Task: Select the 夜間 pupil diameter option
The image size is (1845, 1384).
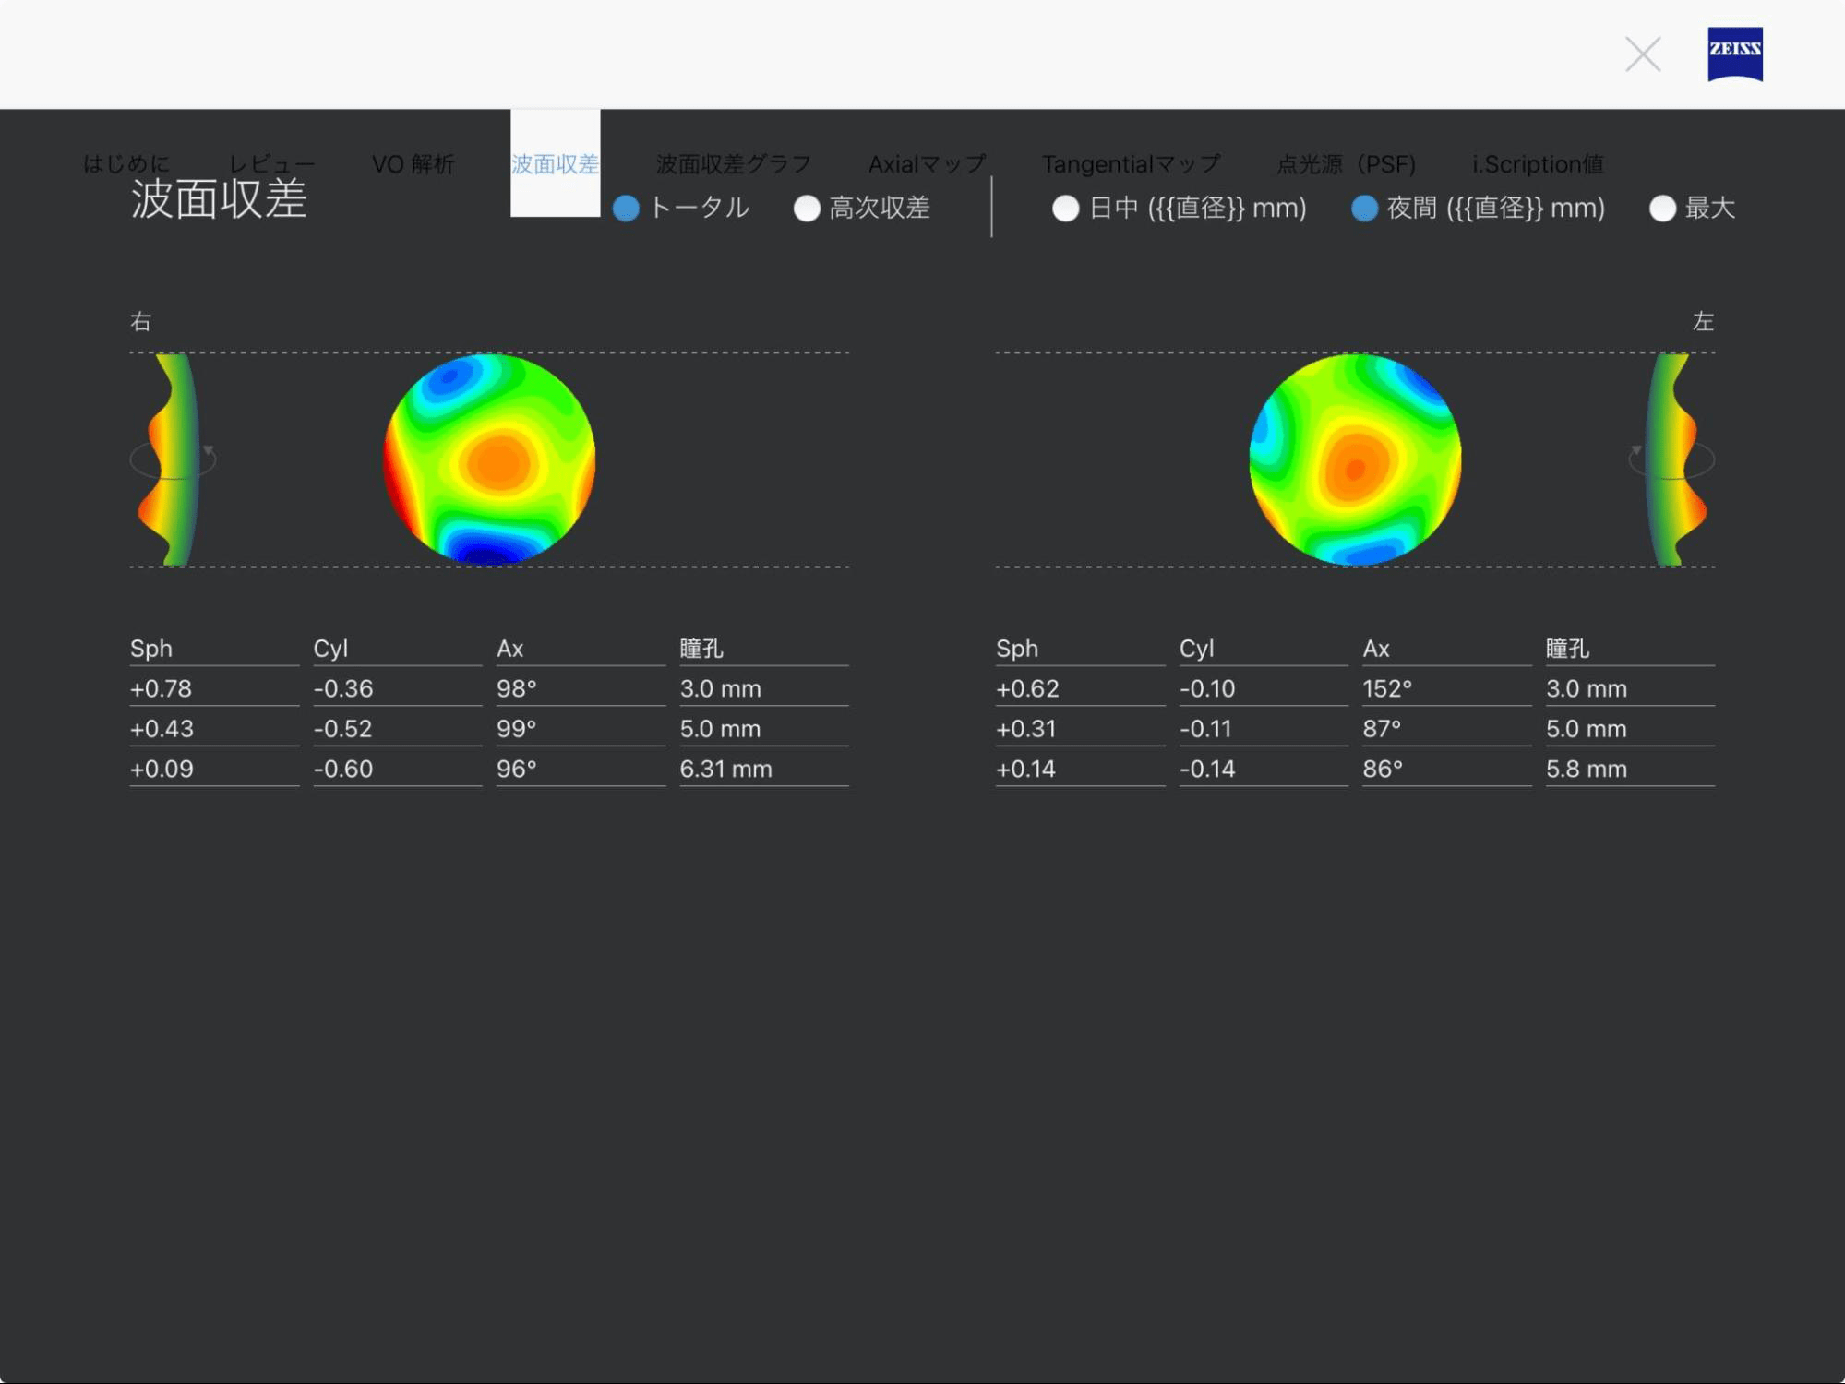Action: point(1364,209)
